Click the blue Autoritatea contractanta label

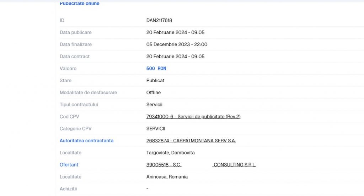[86, 141]
